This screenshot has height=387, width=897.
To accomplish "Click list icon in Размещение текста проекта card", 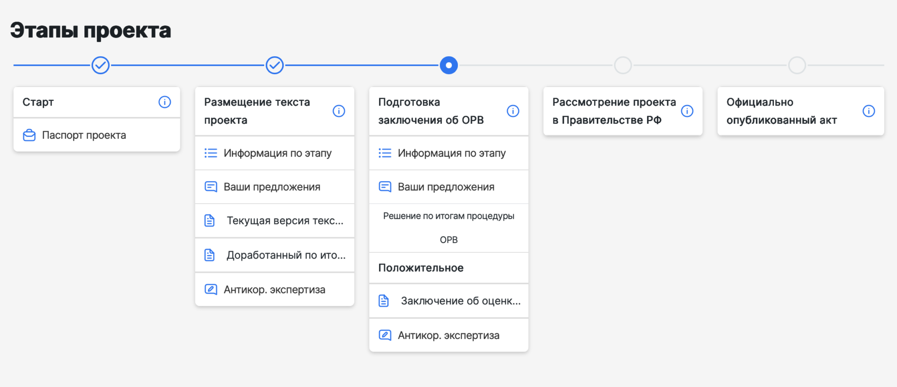I will click(x=211, y=153).
